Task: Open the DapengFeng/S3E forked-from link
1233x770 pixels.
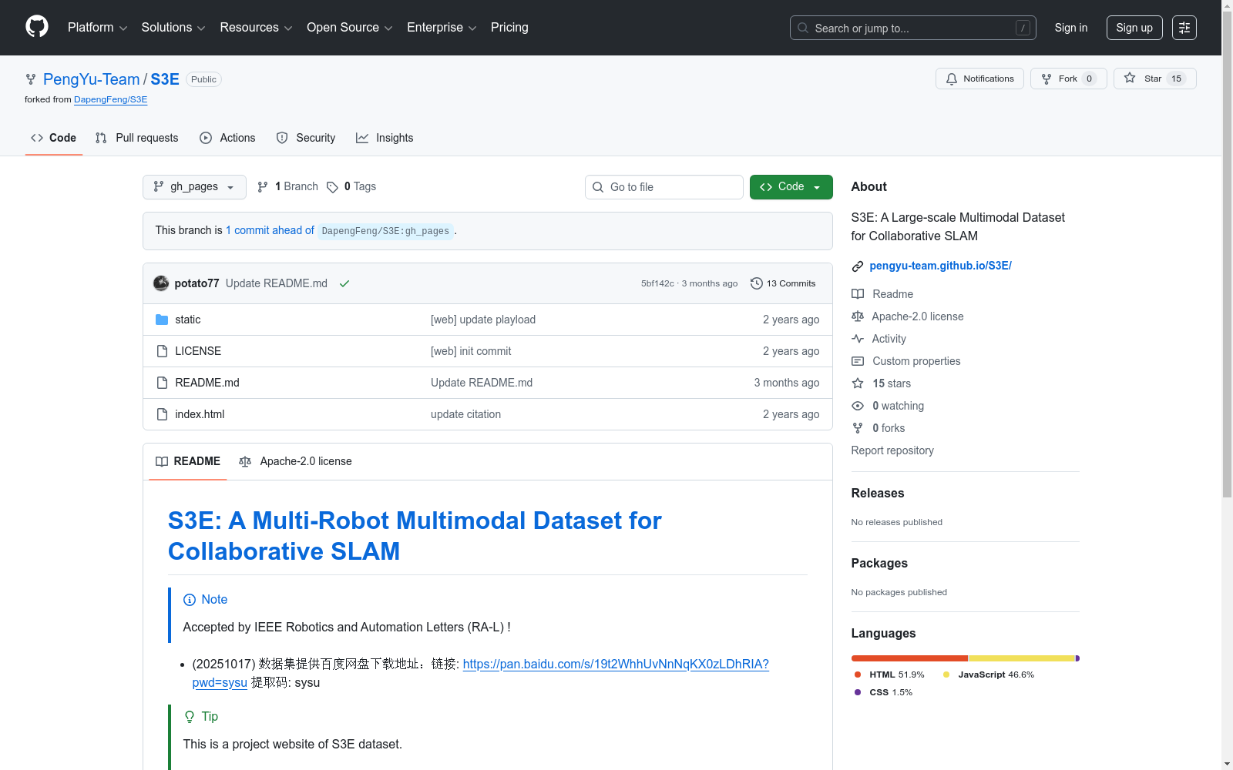Action: [x=111, y=100]
